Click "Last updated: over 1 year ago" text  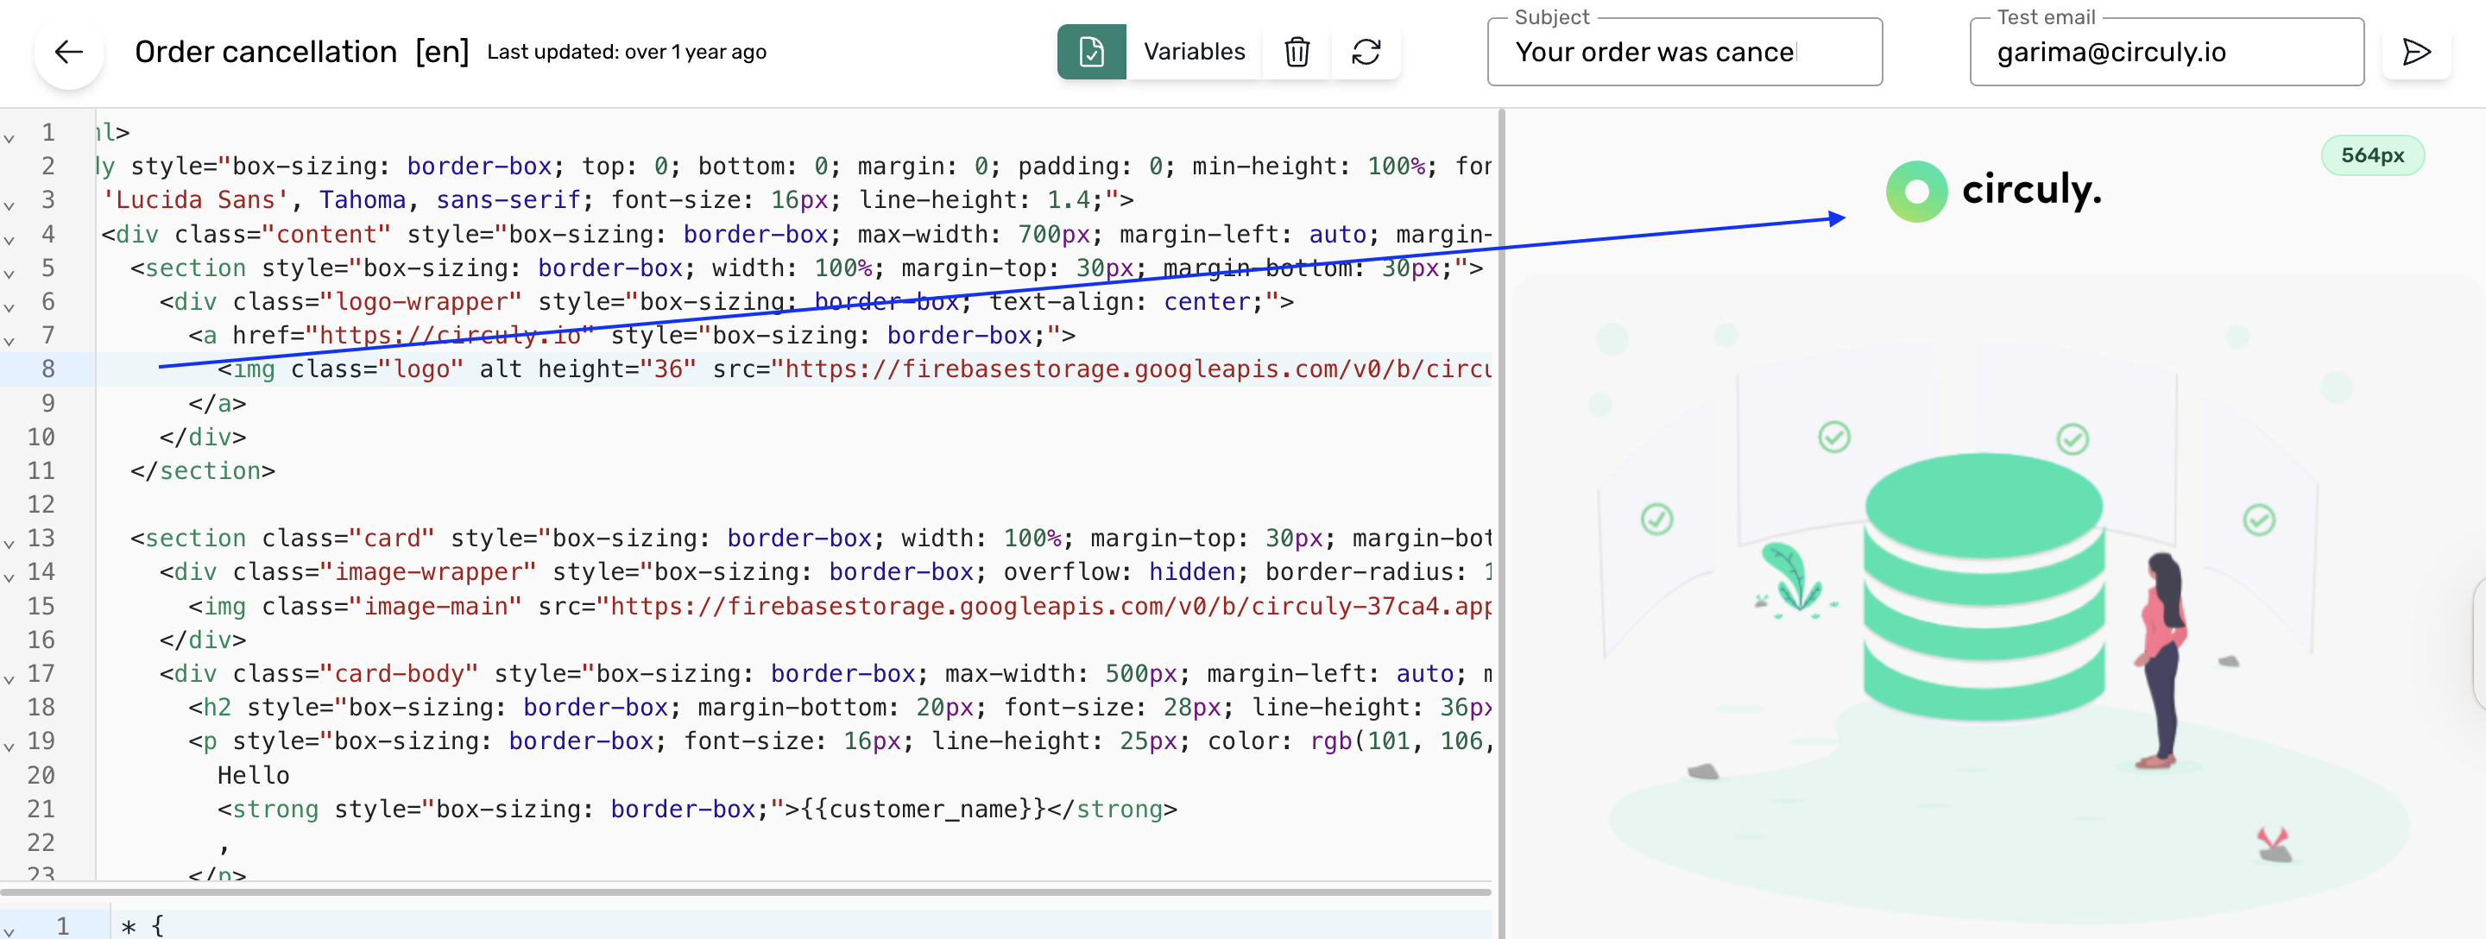click(627, 52)
